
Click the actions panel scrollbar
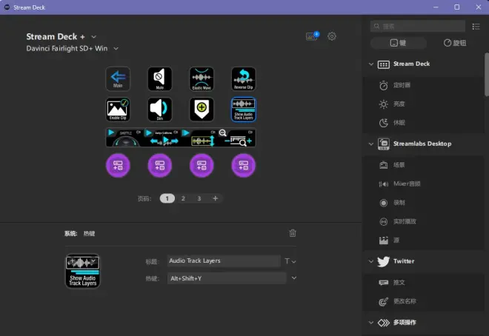[x=487, y=75]
